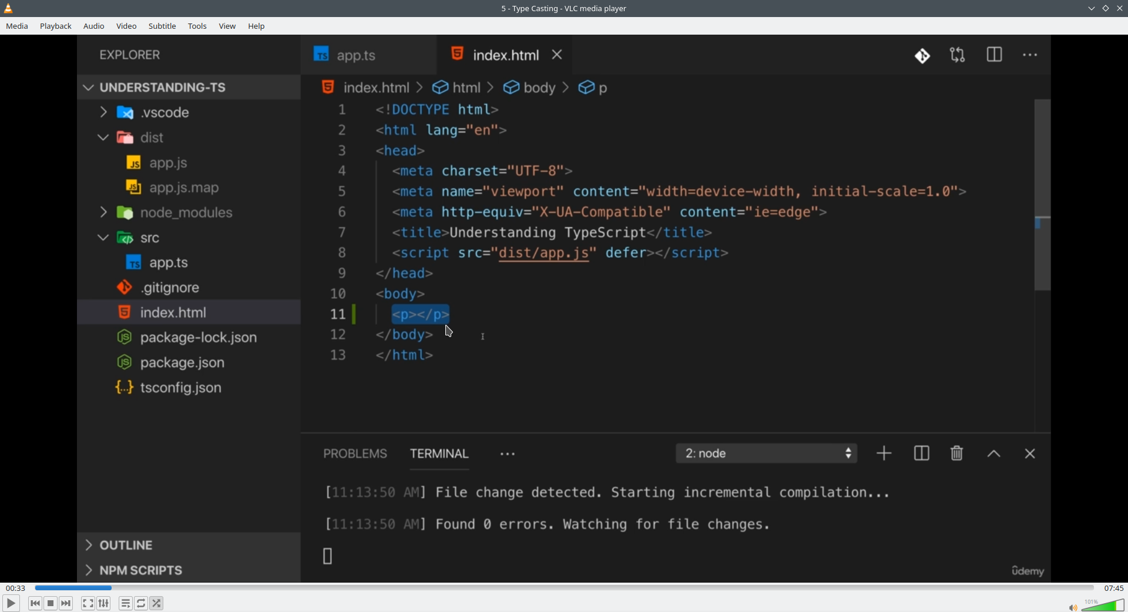Go to the previous media item
The width and height of the screenshot is (1128, 612).
coord(35,603)
